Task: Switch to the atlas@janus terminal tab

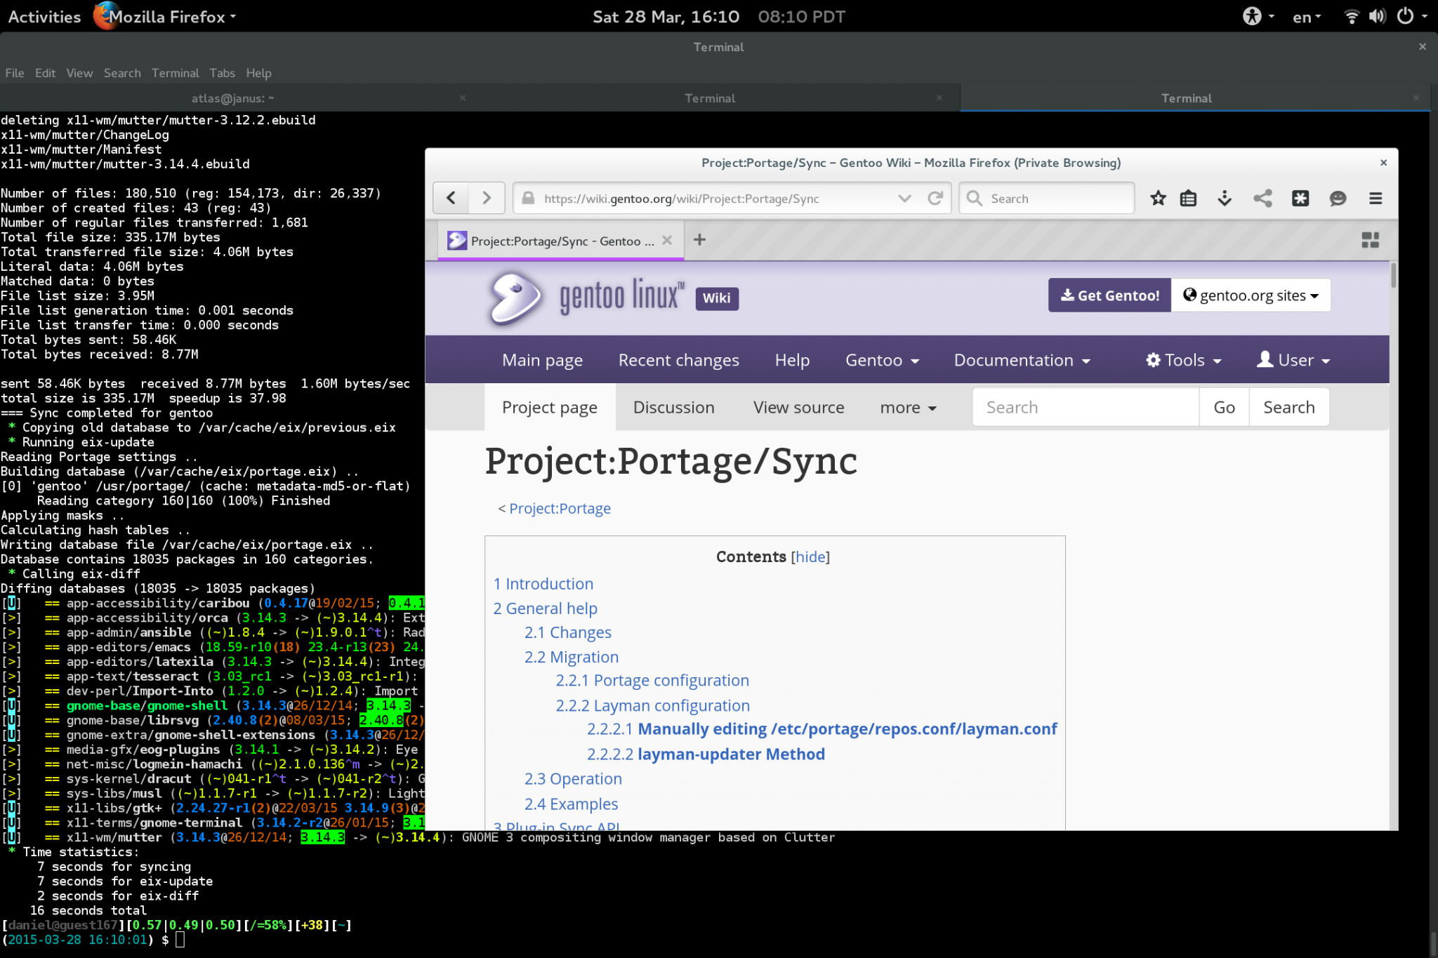Action: [x=232, y=98]
